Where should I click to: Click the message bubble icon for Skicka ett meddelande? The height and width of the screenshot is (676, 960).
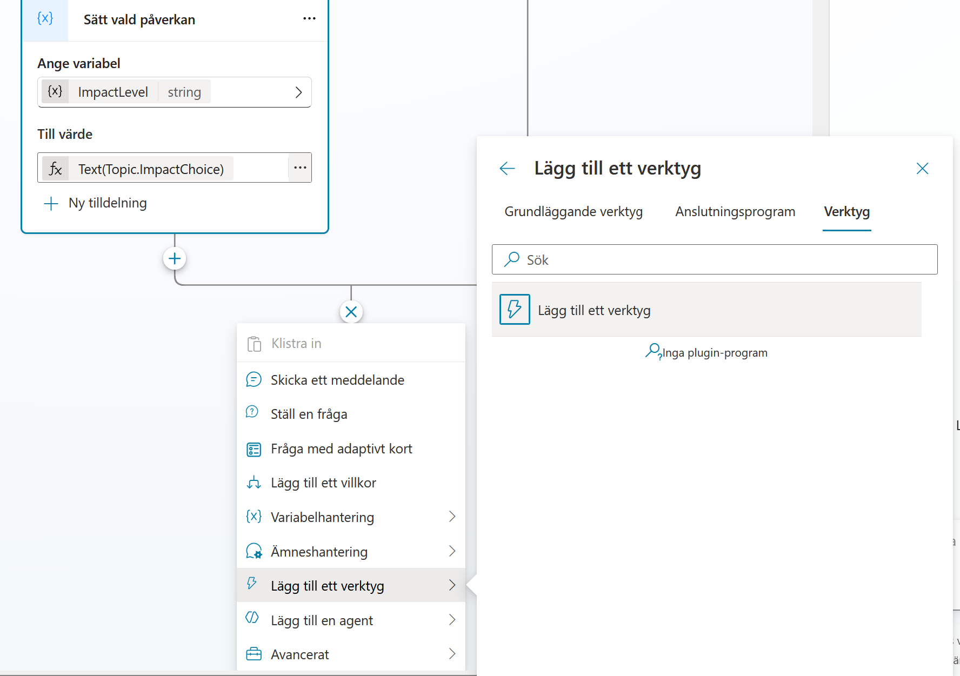coord(254,380)
